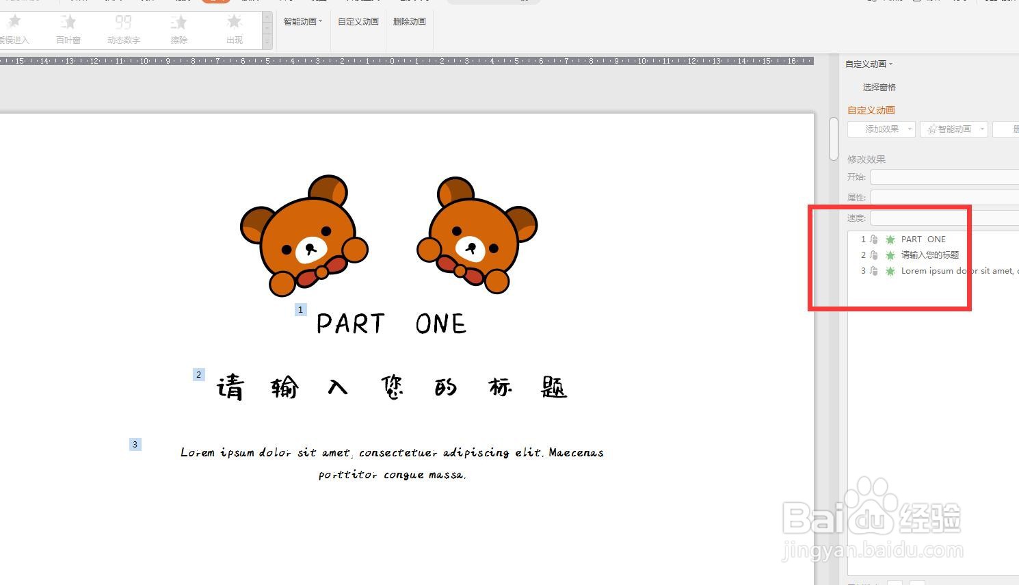
Task: Open the 开始 start option field
Action: 944,177
